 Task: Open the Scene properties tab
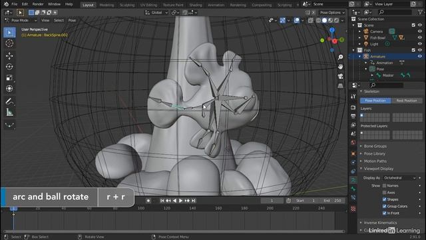(353, 133)
